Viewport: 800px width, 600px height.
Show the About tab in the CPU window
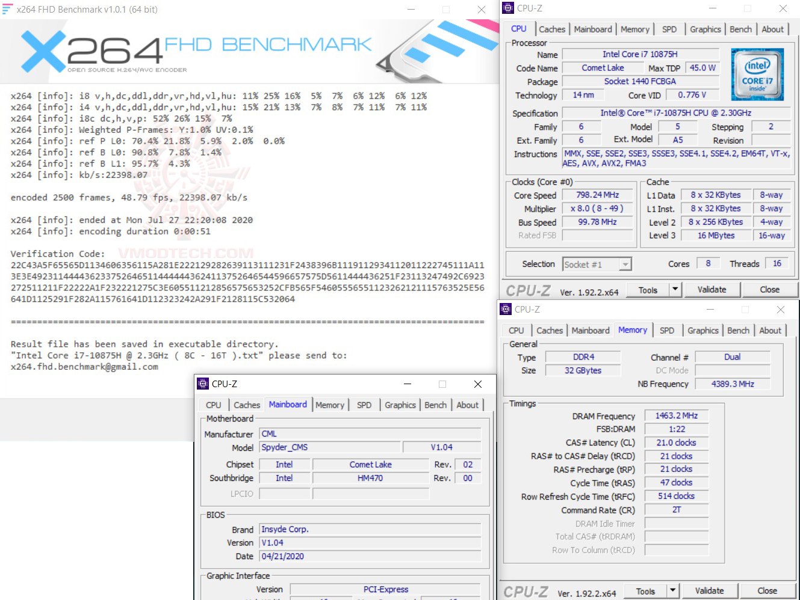[x=773, y=29]
